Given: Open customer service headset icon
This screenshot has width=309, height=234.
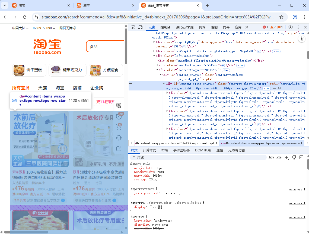Looking at the screenshot, I should [x=119, y=138].
